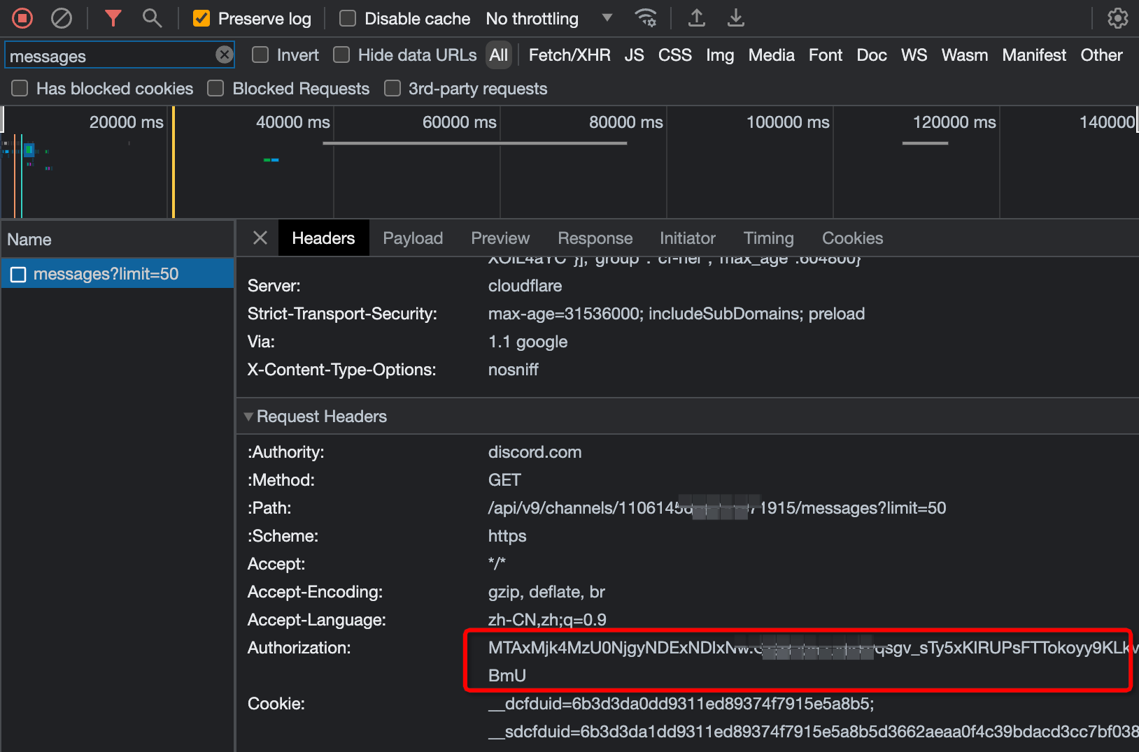Export HAR file download icon
Image resolution: width=1139 pixels, height=752 pixels.
pos(735,18)
